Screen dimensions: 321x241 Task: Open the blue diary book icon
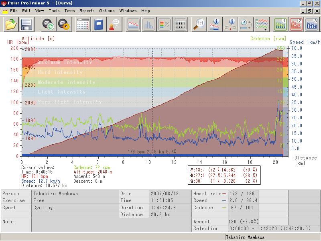pyautogui.click(x=98, y=24)
